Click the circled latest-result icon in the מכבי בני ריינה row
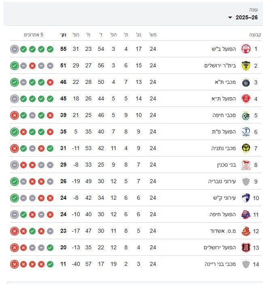 (x=15, y=264)
